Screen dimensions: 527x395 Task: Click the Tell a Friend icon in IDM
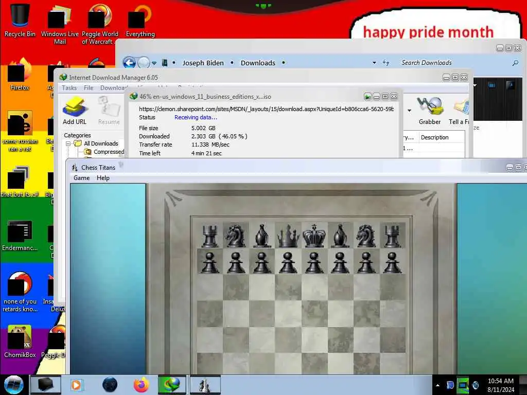[x=460, y=111]
